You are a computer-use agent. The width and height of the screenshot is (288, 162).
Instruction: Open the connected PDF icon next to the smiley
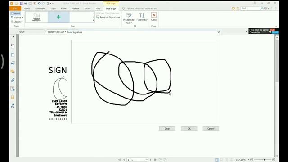point(238,9)
